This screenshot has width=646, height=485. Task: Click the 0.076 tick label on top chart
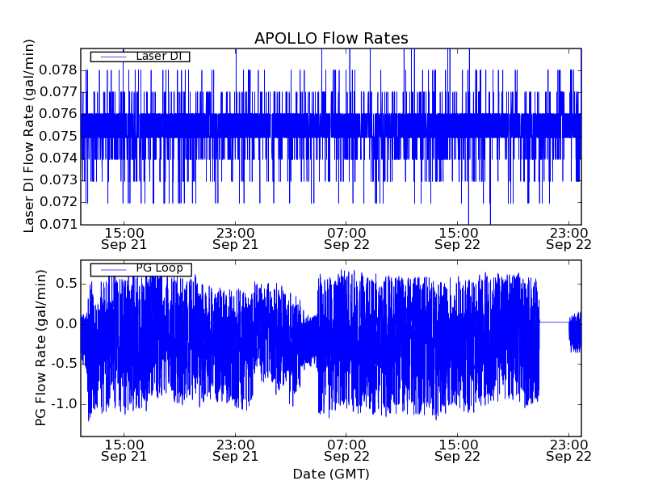point(58,114)
